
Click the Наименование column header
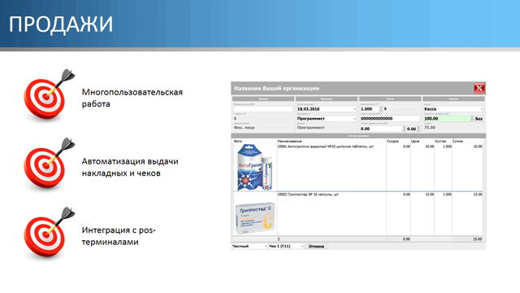coord(289,141)
